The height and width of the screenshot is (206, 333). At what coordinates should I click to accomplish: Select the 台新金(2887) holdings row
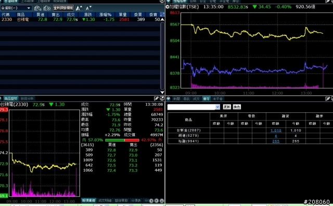pyautogui.click(x=250, y=131)
